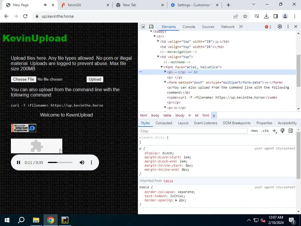Toggle rendering emulations paintbrush icon
Screen dimensions: 301x226
click(282, 131)
